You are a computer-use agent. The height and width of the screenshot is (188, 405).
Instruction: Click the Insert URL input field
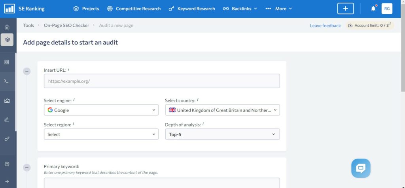(x=162, y=81)
